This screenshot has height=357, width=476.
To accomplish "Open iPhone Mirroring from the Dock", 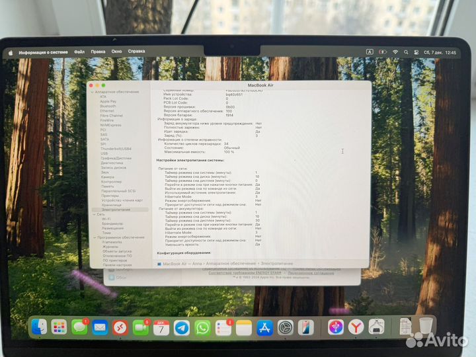I will (x=305, y=327).
